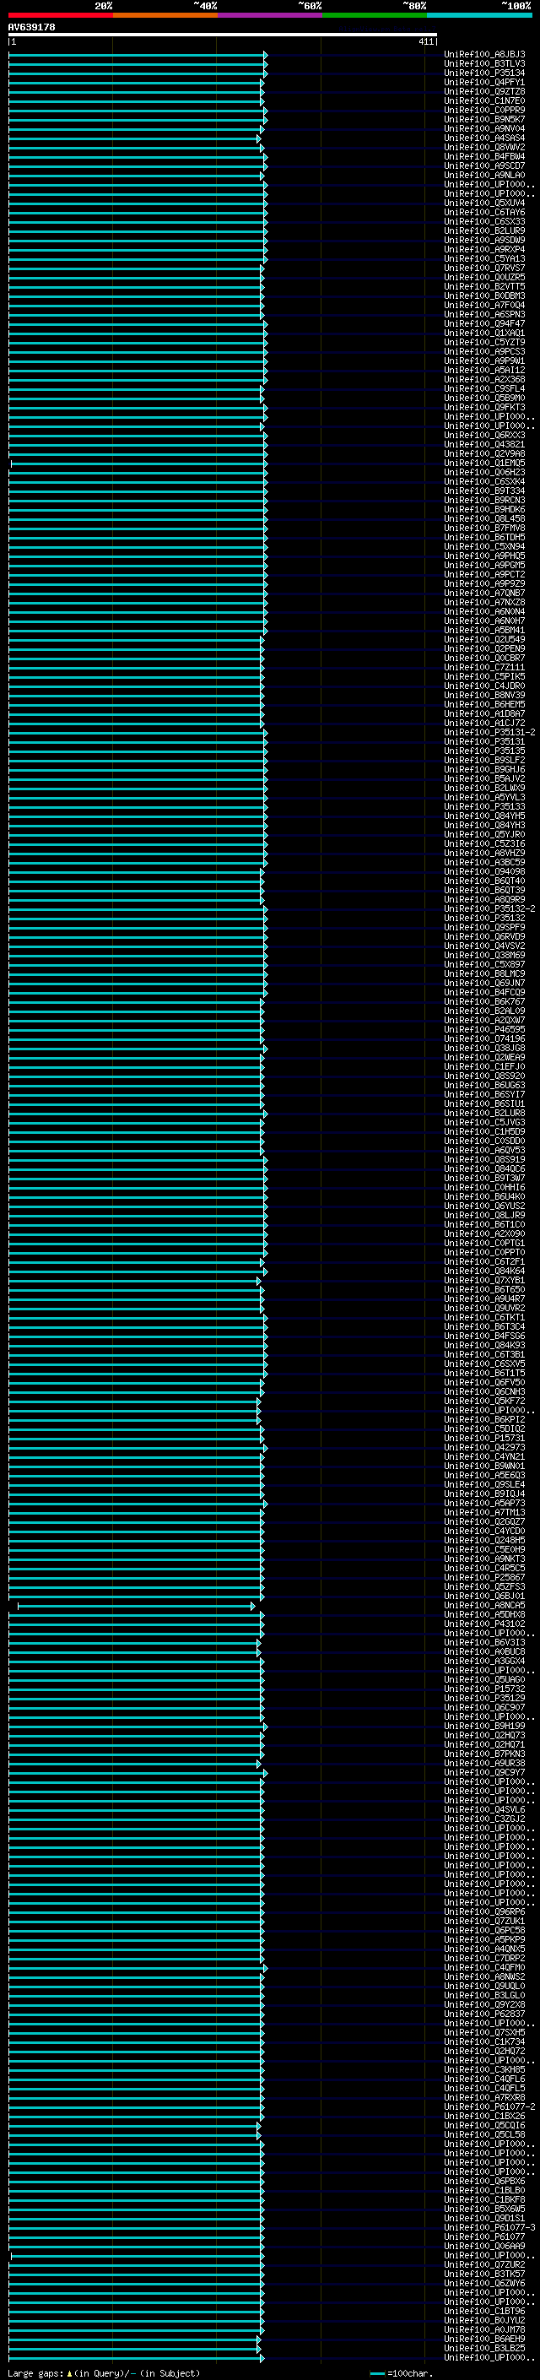Click label UniRef100_Q6CNH3
540x2380 pixels.
coord(484,1391)
